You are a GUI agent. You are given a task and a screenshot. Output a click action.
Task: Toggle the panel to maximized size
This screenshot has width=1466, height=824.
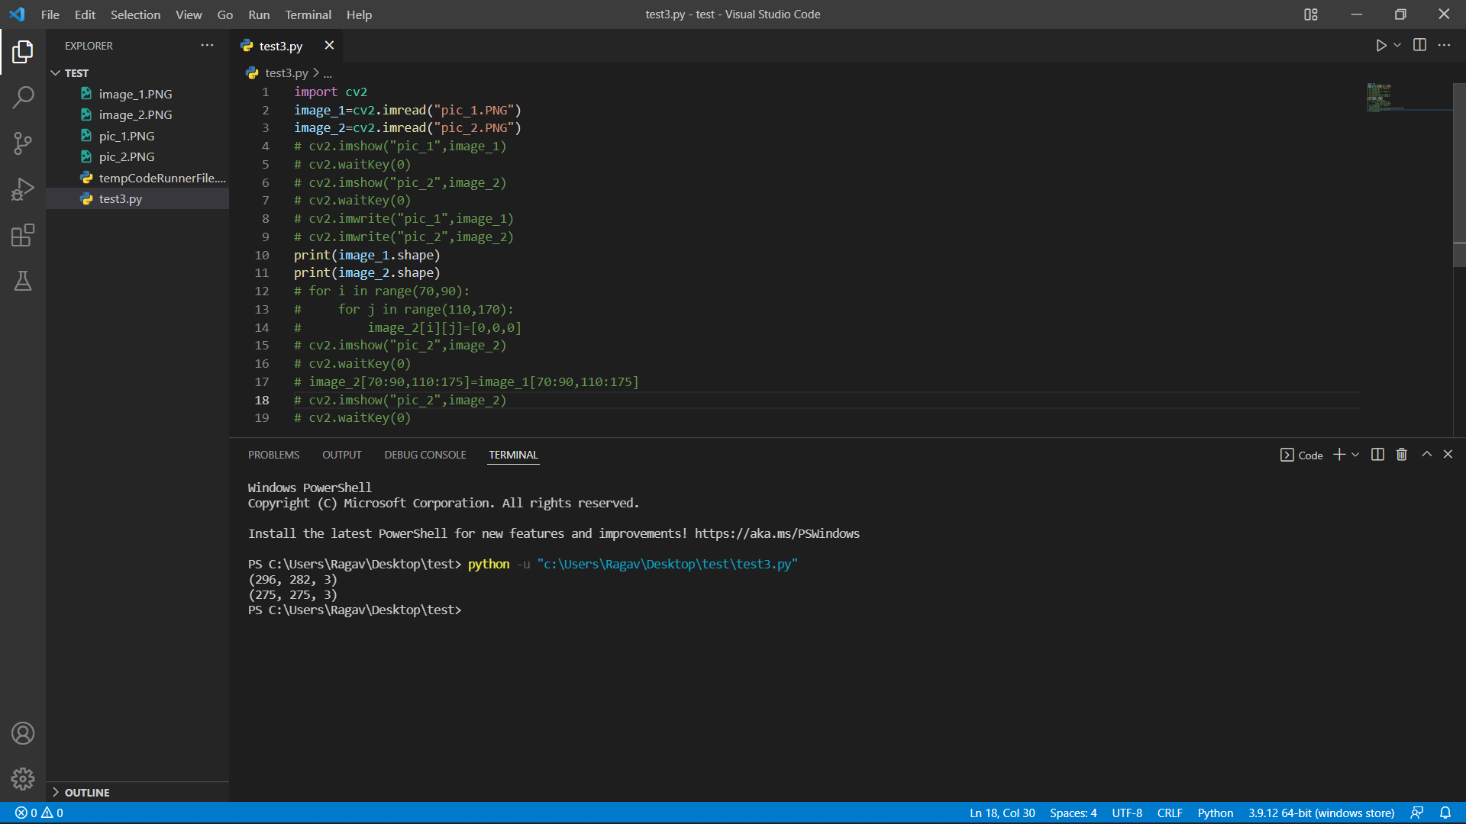tap(1426, 454)
